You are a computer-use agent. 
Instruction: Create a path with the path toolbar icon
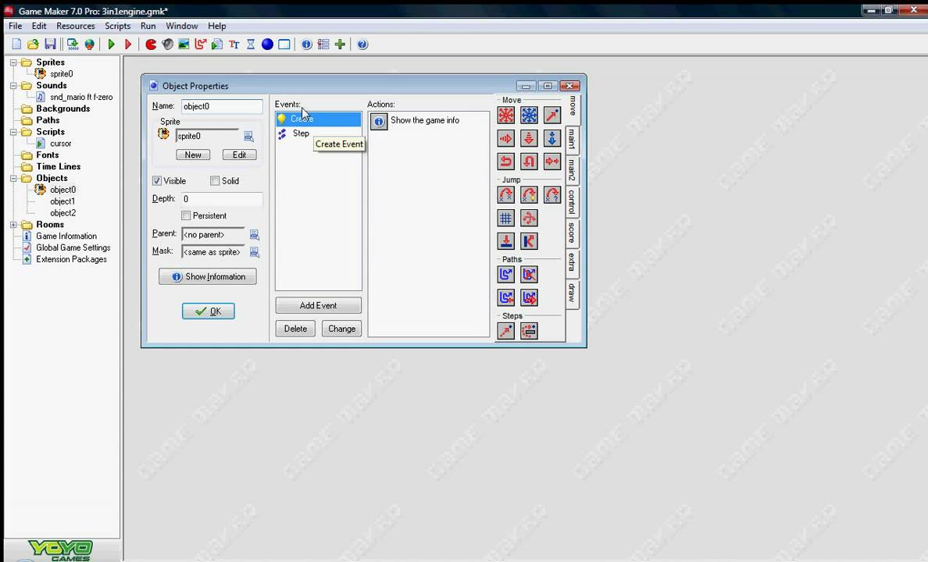coord(201,44)
